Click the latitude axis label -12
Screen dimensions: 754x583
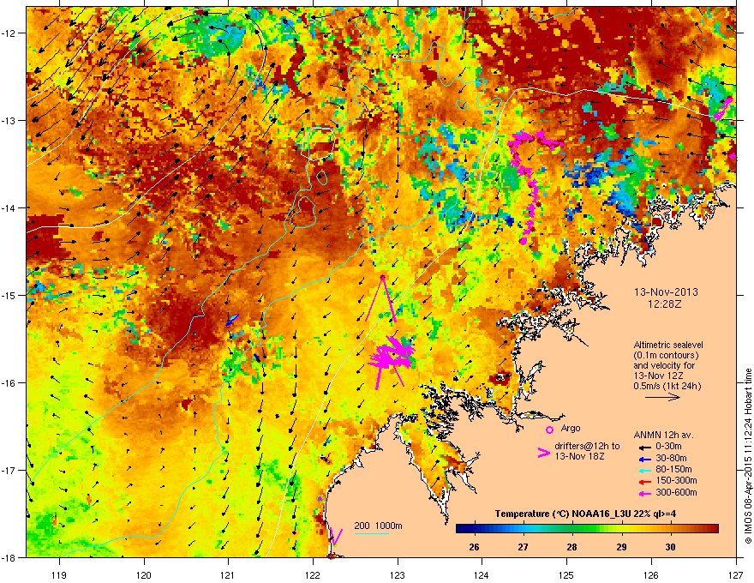coord(9,33)
